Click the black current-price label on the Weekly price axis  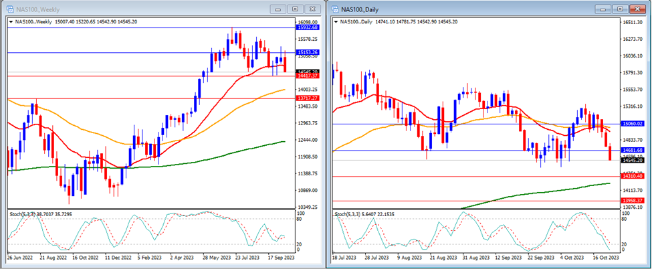point(308,72)
